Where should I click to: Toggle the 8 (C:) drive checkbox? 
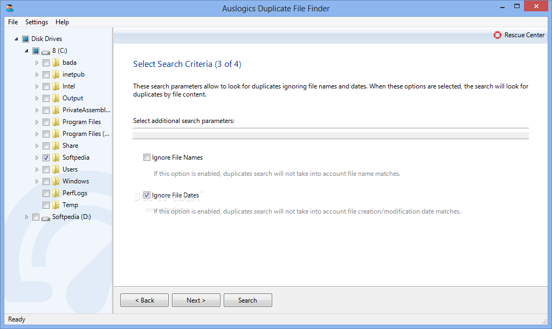(x=36, y=51)
